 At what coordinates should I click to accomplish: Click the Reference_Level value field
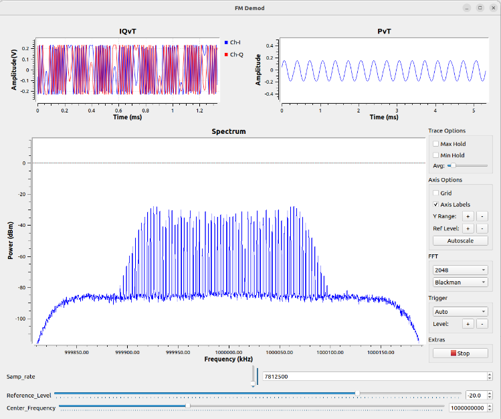pyautogui.click(x=476, y=396)
